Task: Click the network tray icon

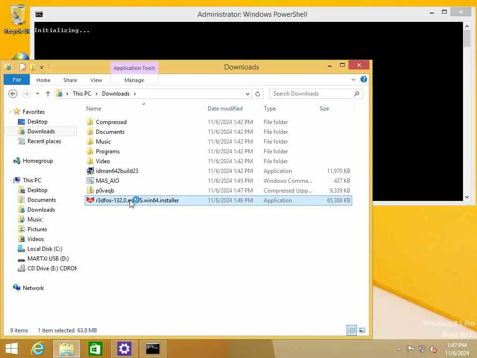Action: pyautogui.click(x=422, y=349)
